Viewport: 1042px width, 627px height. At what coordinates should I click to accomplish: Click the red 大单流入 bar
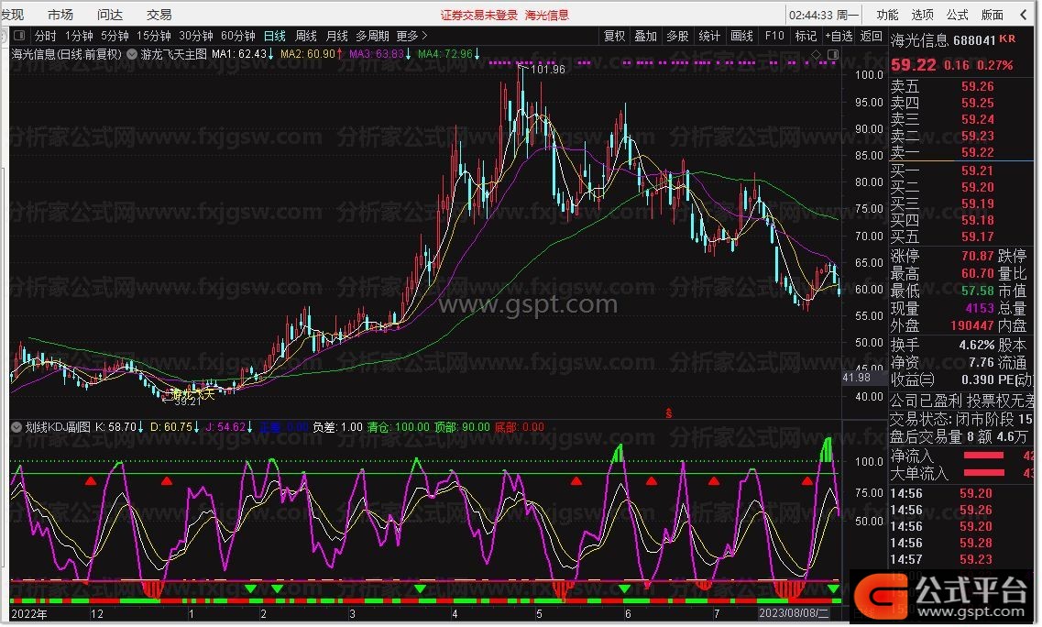(983, 473)
